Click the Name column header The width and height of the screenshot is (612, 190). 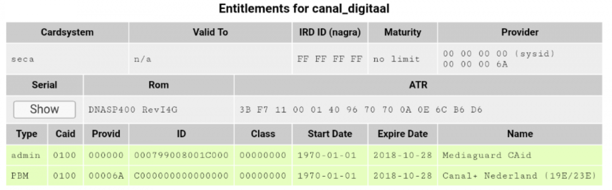pos(520,134)
